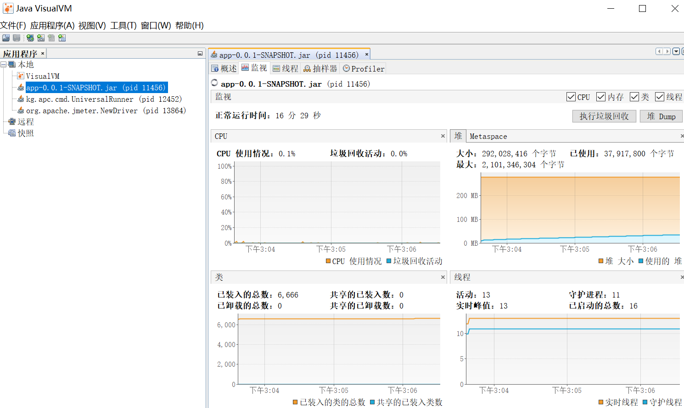This screenshot has width=684, height=408.
Task: Click the Load snapshot toolbar icon
Action: click(6, 38)
